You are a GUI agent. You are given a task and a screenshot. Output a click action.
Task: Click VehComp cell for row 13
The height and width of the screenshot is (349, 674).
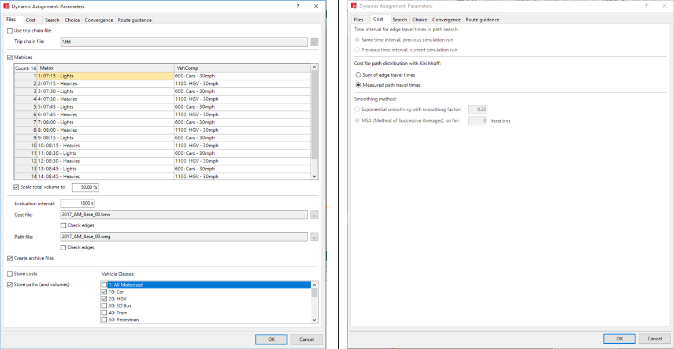click(242, 169)
